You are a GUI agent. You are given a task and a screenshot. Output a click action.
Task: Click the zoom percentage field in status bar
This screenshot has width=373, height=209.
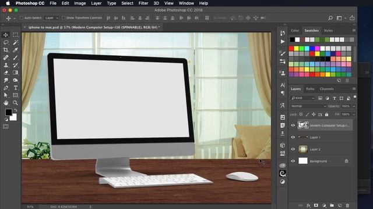(x=30, y=207)
